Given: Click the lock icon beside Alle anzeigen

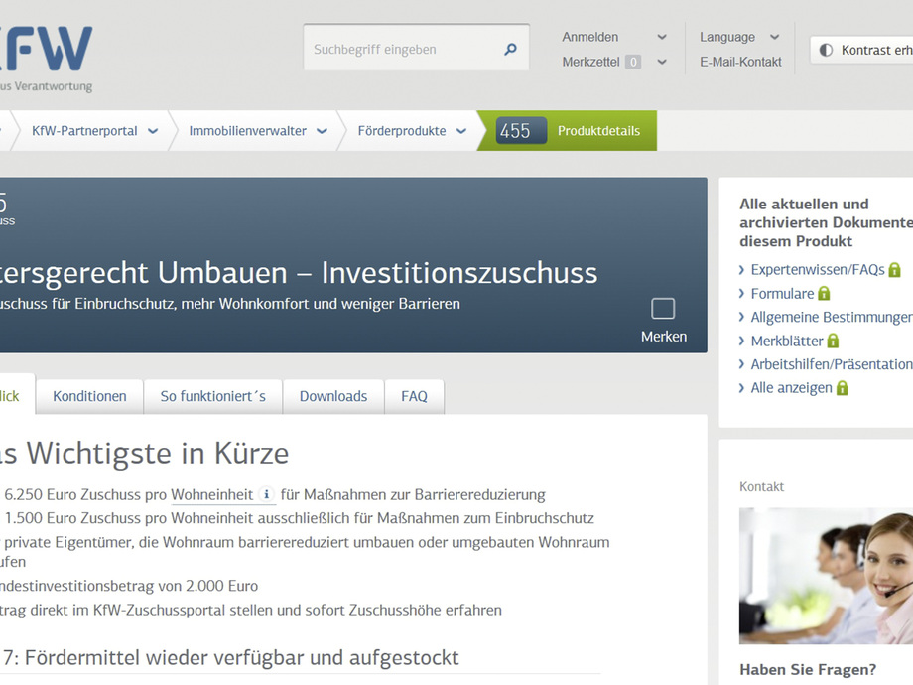Looking at the screenshot, I should [x=842, y=388].
